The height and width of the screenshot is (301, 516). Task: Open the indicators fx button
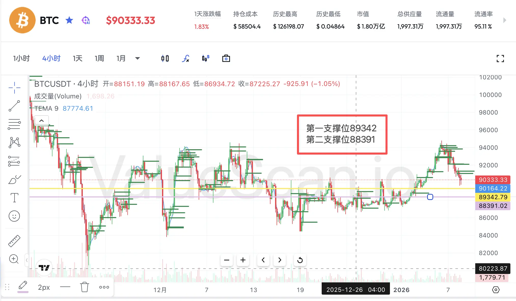click(185, 59)
